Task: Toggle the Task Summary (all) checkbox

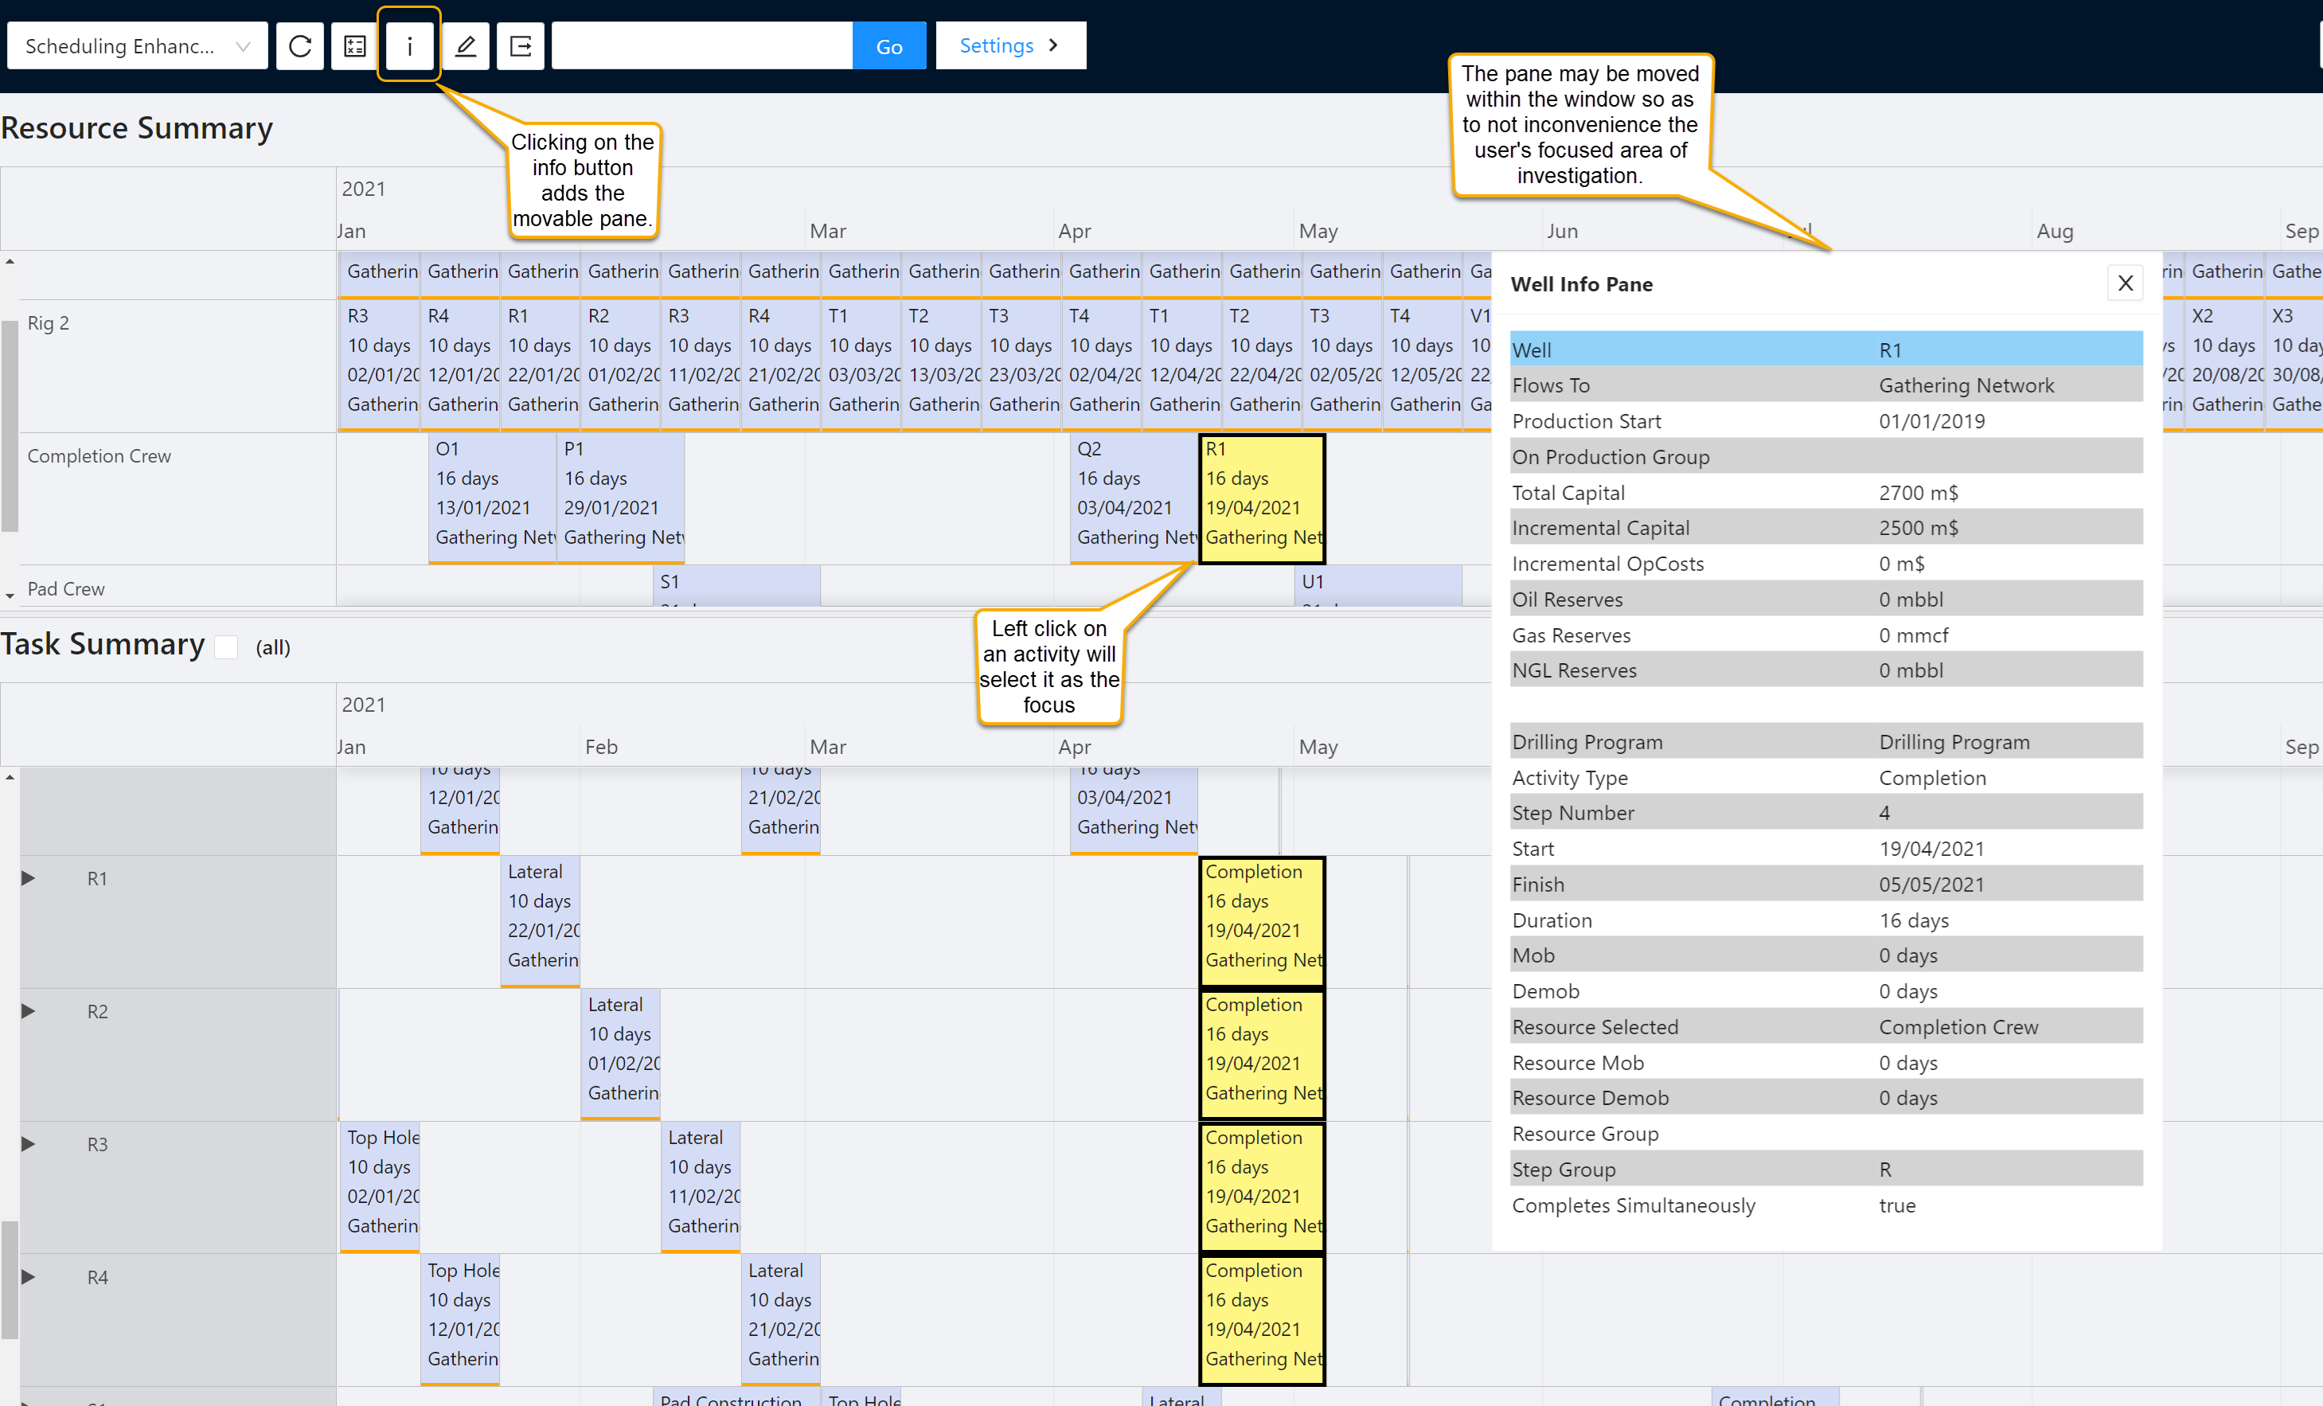Action: coord(226,647)
